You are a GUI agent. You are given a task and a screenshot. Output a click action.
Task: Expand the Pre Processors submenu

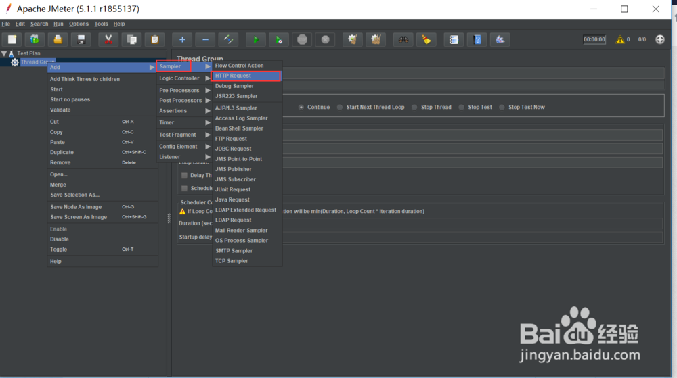[184, 90]
